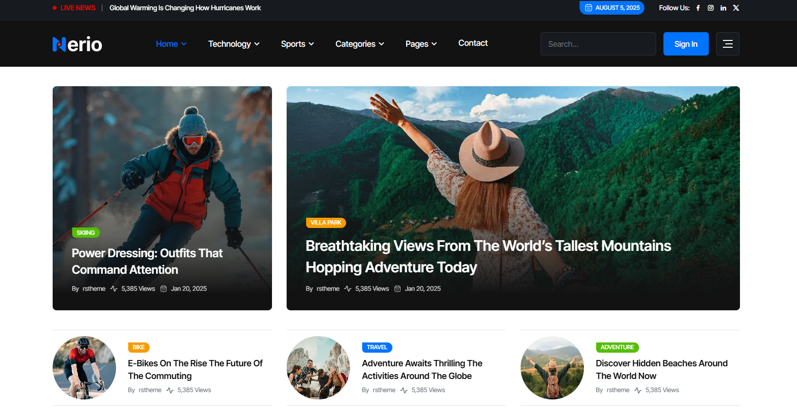Click calendar icon in August 5, 2025 badge
The height and width of the screenshot is (416, 797).
588,8
